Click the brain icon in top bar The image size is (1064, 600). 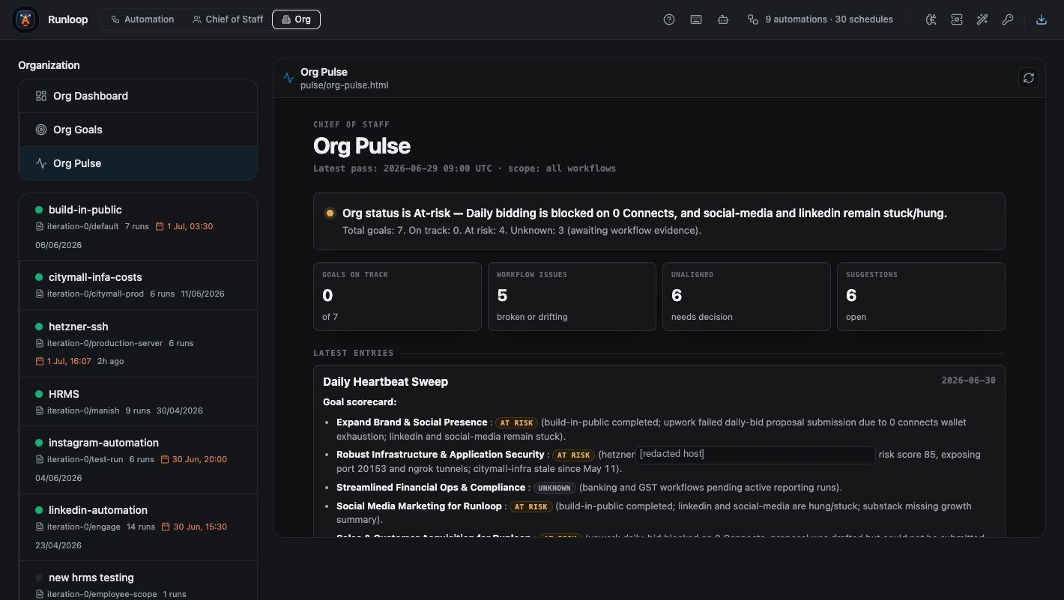click(x=931, y=19)
